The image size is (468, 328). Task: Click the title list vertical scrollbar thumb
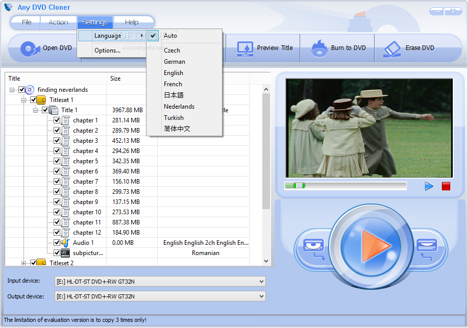tap(266, 152)
